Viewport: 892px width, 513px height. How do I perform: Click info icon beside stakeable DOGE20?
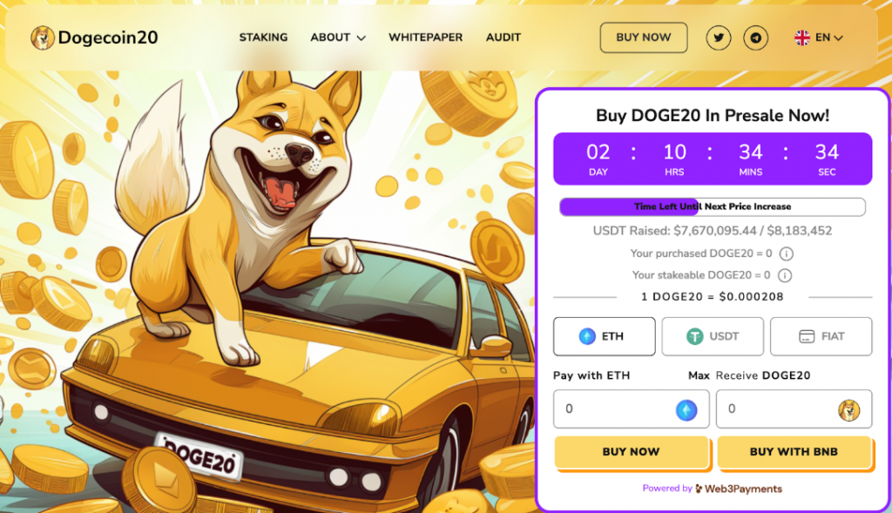(x=785, y=275)
